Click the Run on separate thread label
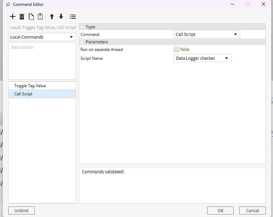The image size is (273, 217). [x=101, y=50]
